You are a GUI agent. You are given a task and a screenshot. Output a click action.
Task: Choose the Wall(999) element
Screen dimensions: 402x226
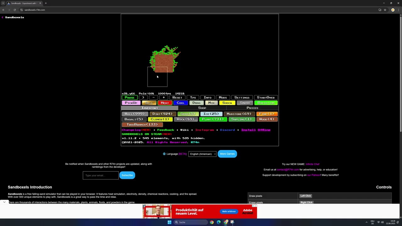[135, 114]
